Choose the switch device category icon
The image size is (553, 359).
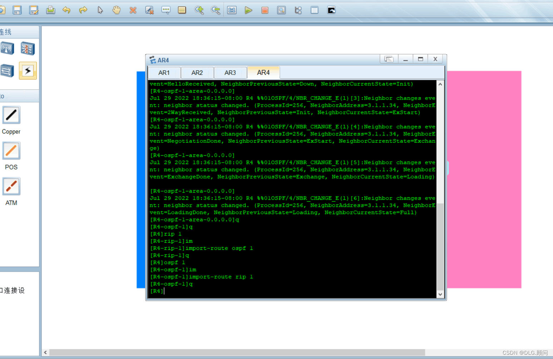[7, 71]
